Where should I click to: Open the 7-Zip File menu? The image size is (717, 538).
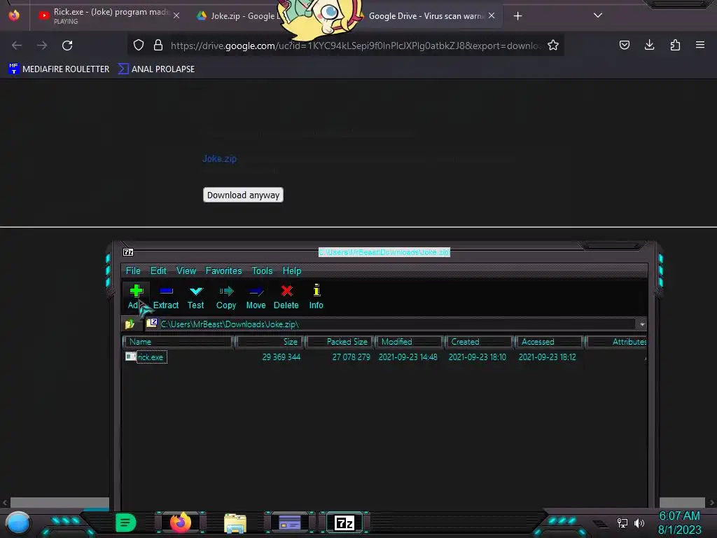point(133,271)
